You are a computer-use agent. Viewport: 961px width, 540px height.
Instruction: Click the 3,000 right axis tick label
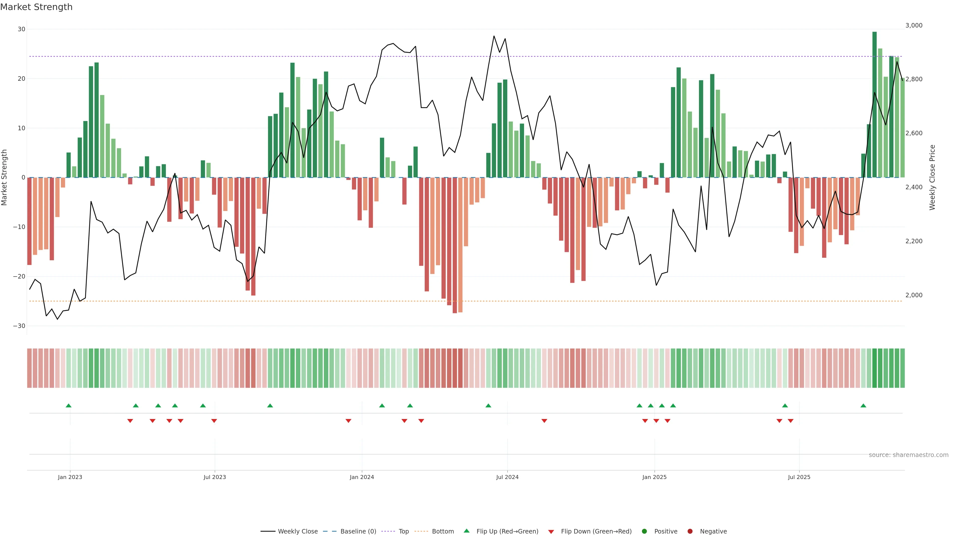[914, 25]
